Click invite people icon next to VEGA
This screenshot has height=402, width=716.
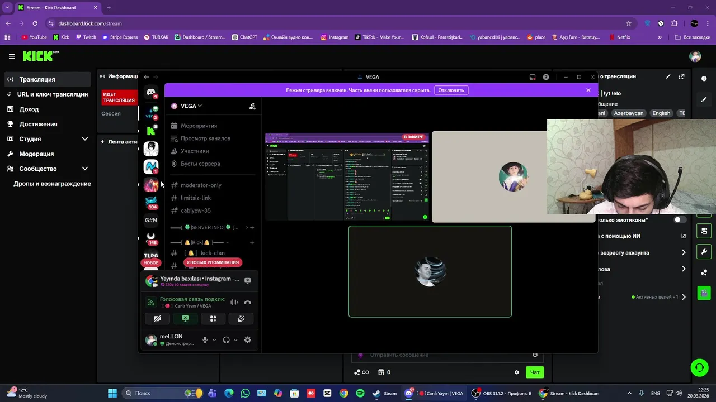(252, 106)
